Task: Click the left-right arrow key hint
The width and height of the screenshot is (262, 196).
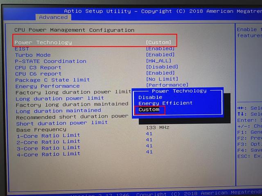Action: tap(249, 108)
